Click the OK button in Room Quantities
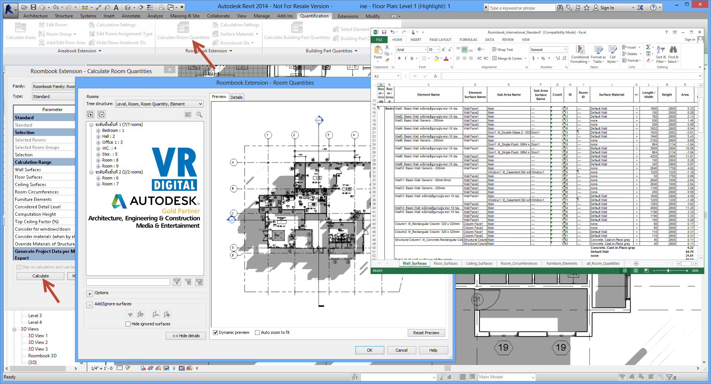 370,350
